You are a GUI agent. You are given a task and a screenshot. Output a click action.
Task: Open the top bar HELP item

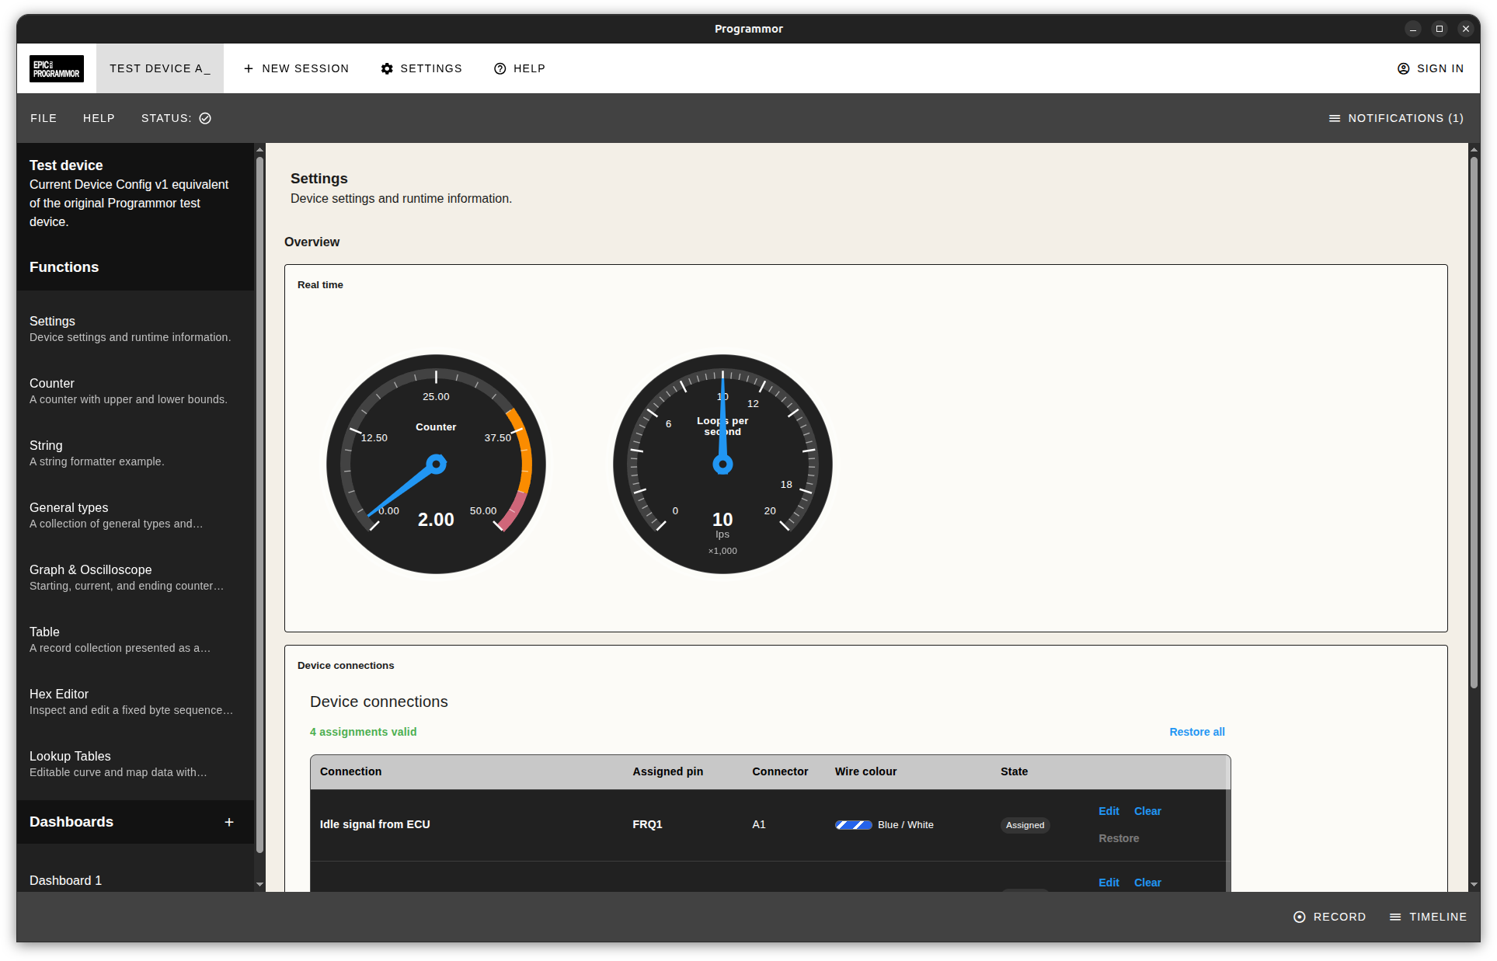520,68
